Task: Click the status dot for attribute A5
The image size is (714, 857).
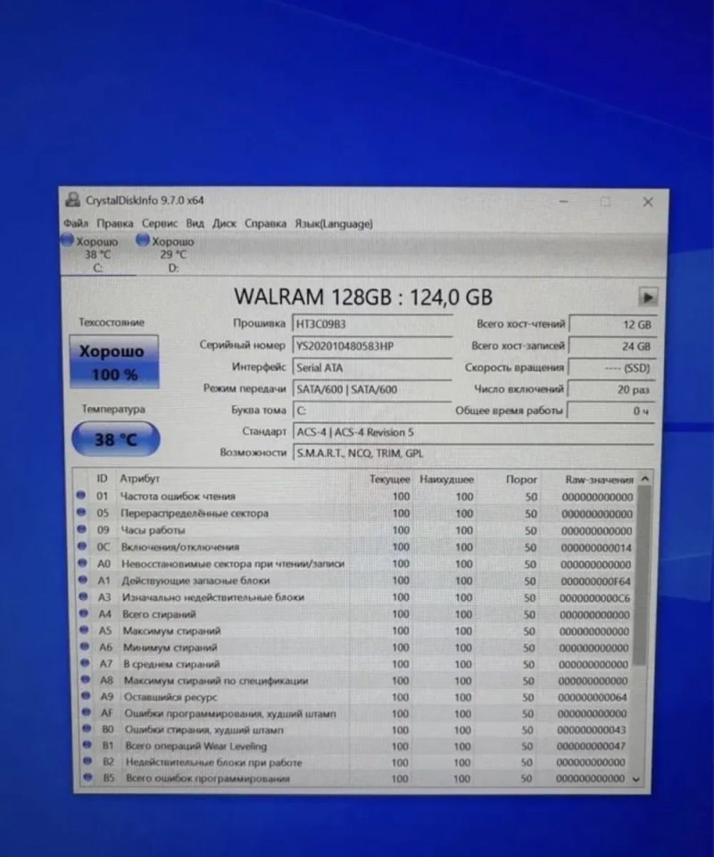Action: (84, 629)
